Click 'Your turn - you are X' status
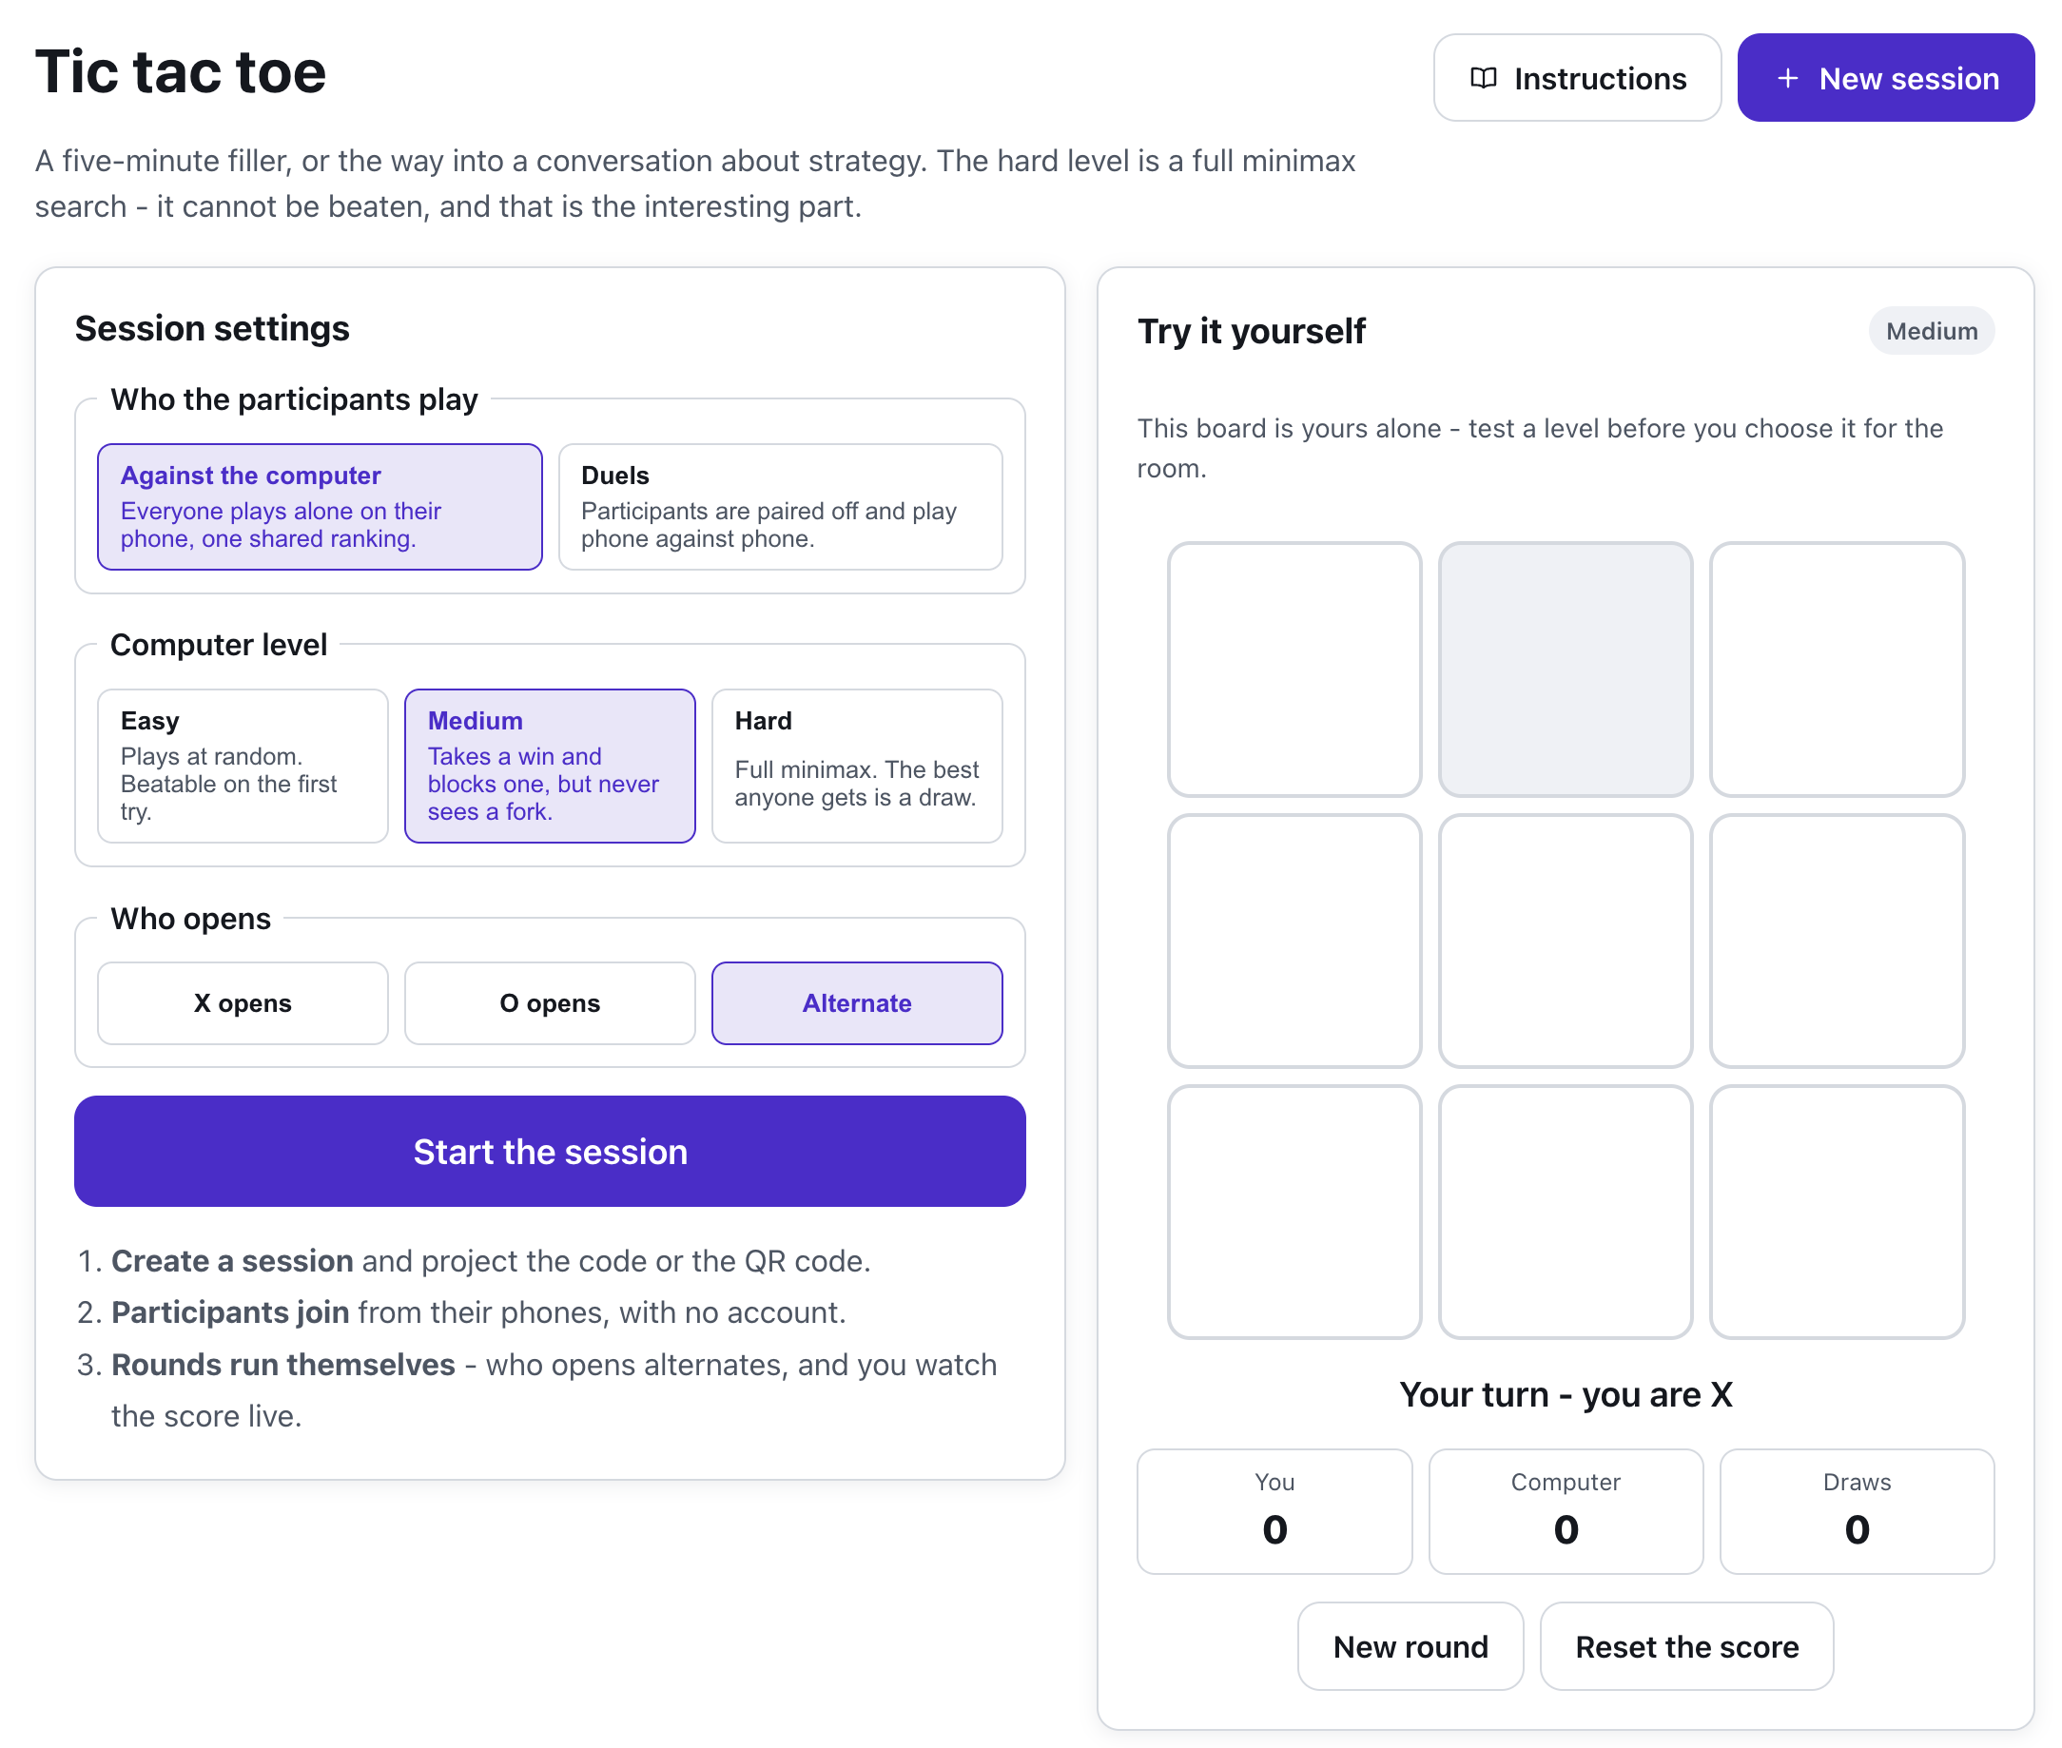This screenshot has height=1748, width=2062. coord(1566,1394)
